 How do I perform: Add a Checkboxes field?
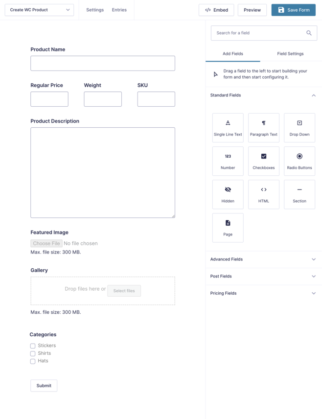263,161
